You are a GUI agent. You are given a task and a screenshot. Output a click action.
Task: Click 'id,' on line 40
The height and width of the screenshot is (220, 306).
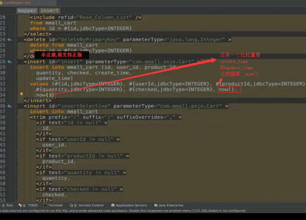pos(47,128)
